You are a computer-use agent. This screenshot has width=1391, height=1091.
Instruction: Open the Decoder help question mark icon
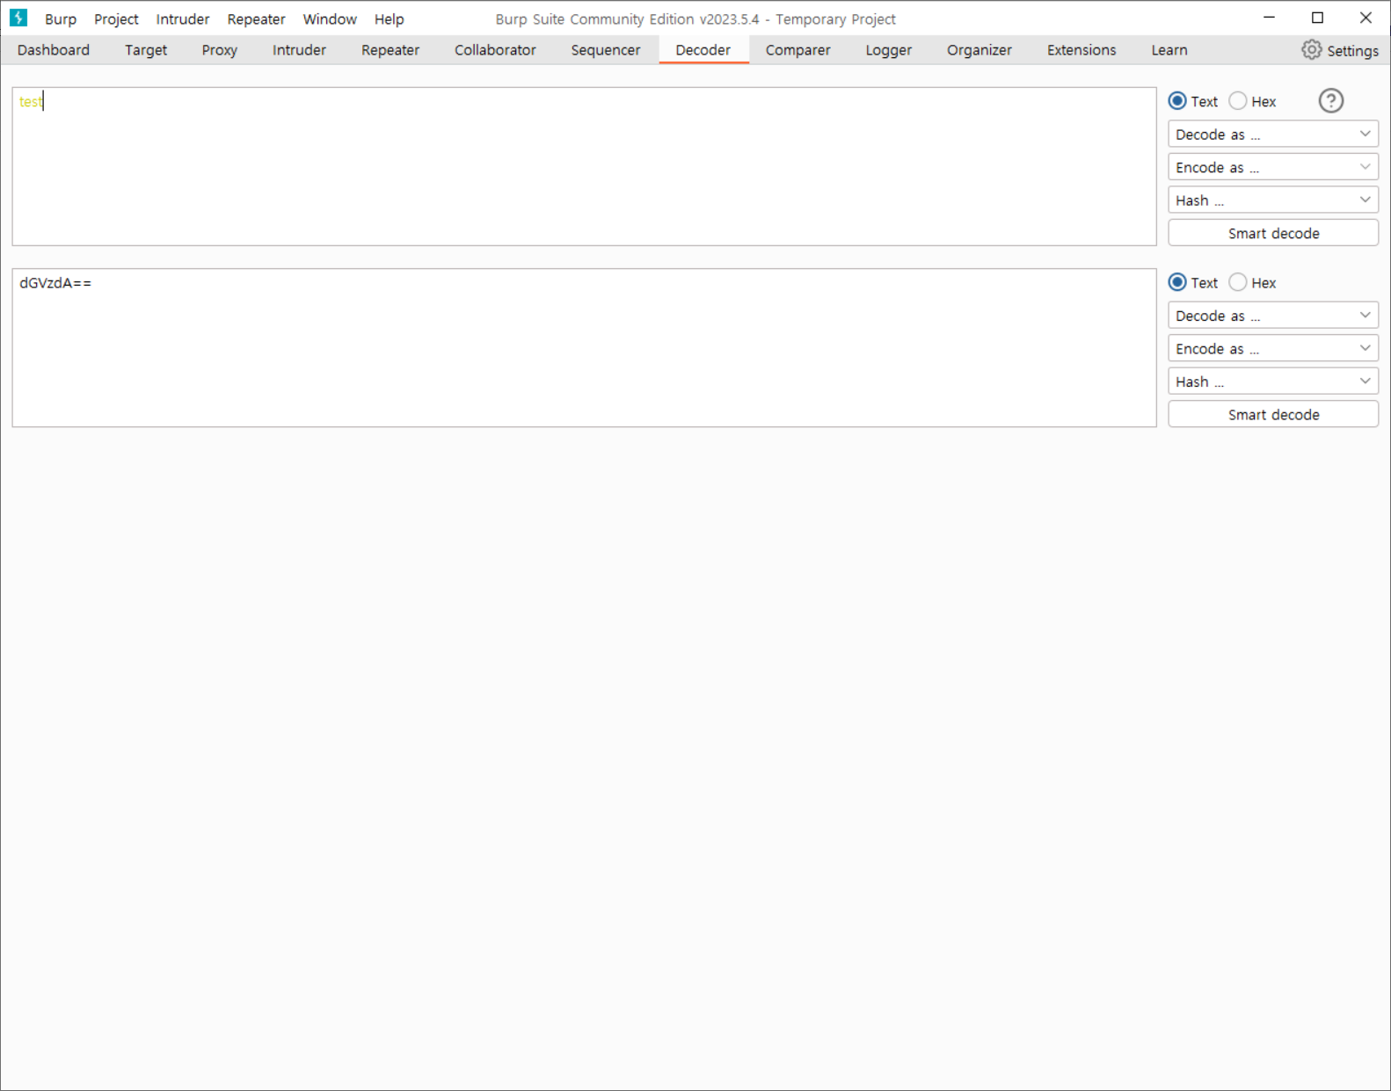click(x=1330, y=101)
